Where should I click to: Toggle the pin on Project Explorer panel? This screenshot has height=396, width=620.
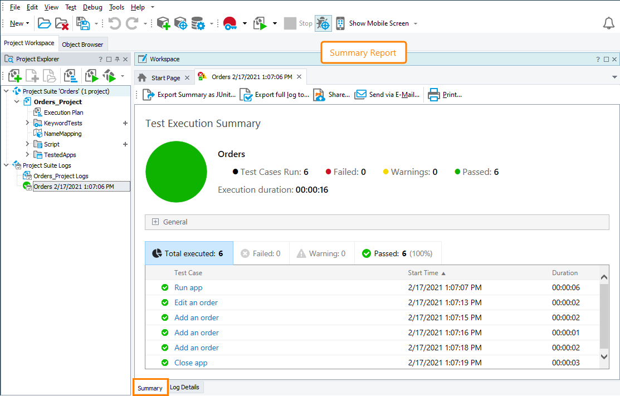(116, 58)
